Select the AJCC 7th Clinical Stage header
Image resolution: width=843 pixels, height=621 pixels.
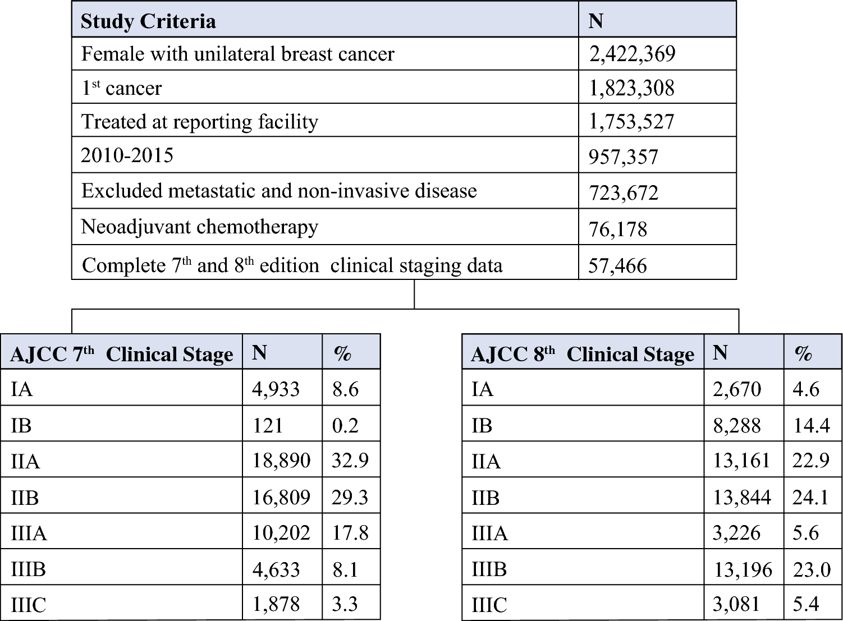coord(121,354)
